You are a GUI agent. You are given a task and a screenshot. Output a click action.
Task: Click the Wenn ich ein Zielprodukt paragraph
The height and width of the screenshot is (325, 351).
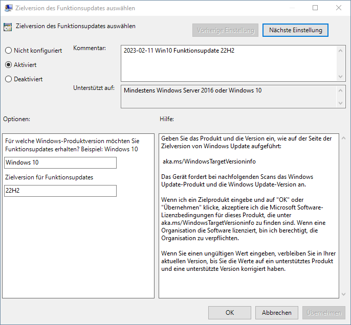[x=244, y=219]
